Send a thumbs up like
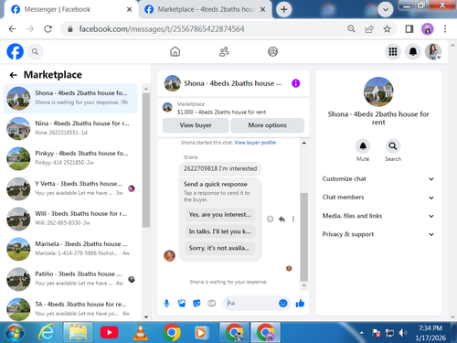This screenshot has height=343, width=457. click(x=300, y=304)
